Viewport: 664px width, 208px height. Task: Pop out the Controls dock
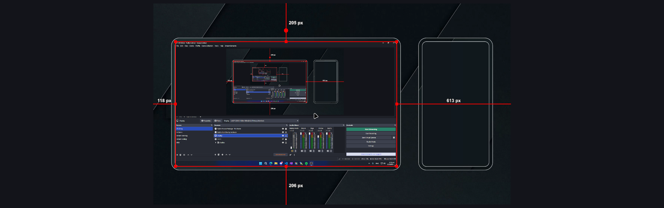click(x=395, y=125)
